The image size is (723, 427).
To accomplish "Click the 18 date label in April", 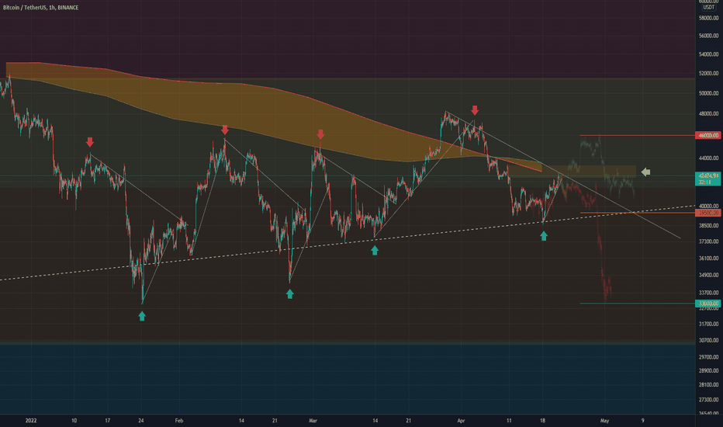I will coord(543,421).
